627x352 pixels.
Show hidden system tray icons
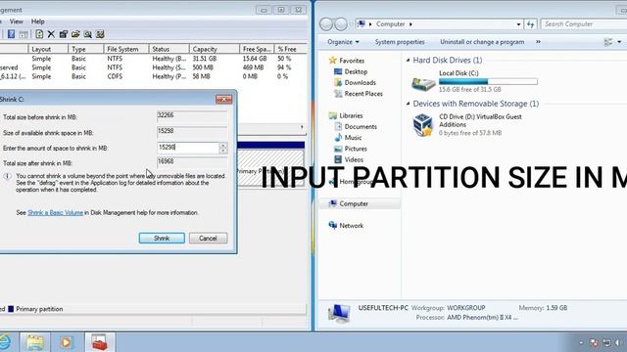(581, 342)
